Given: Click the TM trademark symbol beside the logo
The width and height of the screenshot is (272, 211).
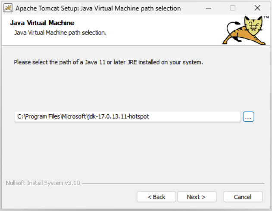Looking at the screenshot, I should tap(266, 18).
